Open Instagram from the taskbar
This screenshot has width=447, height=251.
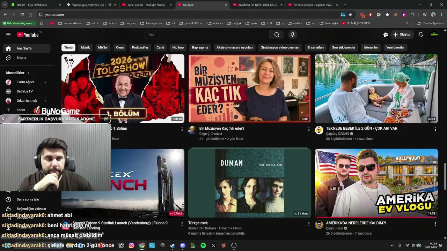[131, 245]
